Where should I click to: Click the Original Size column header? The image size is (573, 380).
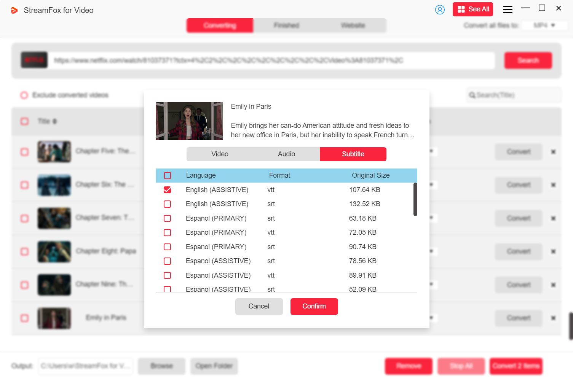click(x=370, y=175)
